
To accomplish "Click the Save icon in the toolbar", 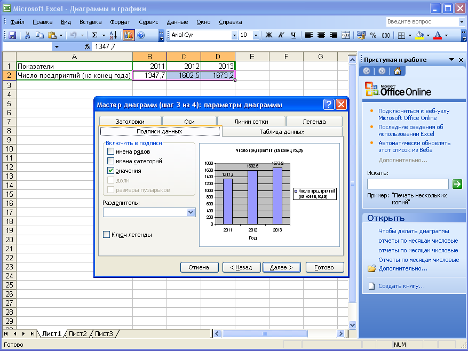I will pyautogui.click(x=12, y=35).
